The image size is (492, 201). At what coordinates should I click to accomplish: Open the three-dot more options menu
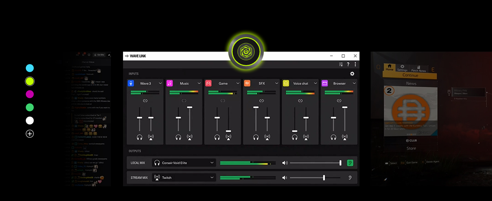[355, 64]
